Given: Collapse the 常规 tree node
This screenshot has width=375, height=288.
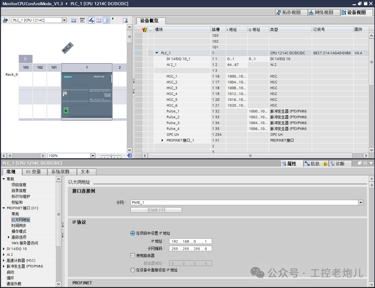Looking at the screenshot, I should (x=4, y=179).
